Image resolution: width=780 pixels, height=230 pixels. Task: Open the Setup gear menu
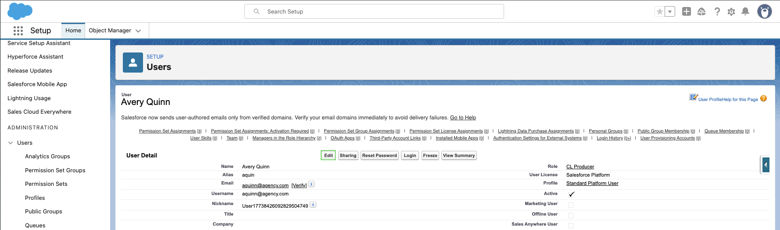[x=731, y=12]
